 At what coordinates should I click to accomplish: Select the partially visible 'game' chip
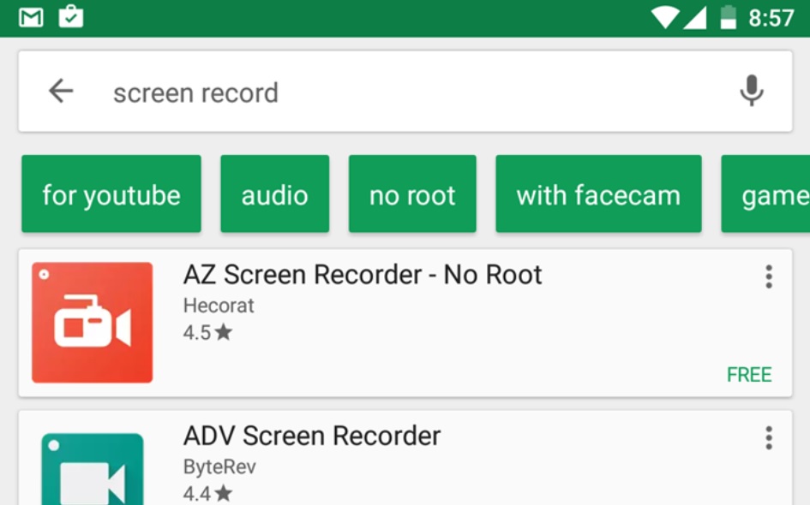(765, 194)
